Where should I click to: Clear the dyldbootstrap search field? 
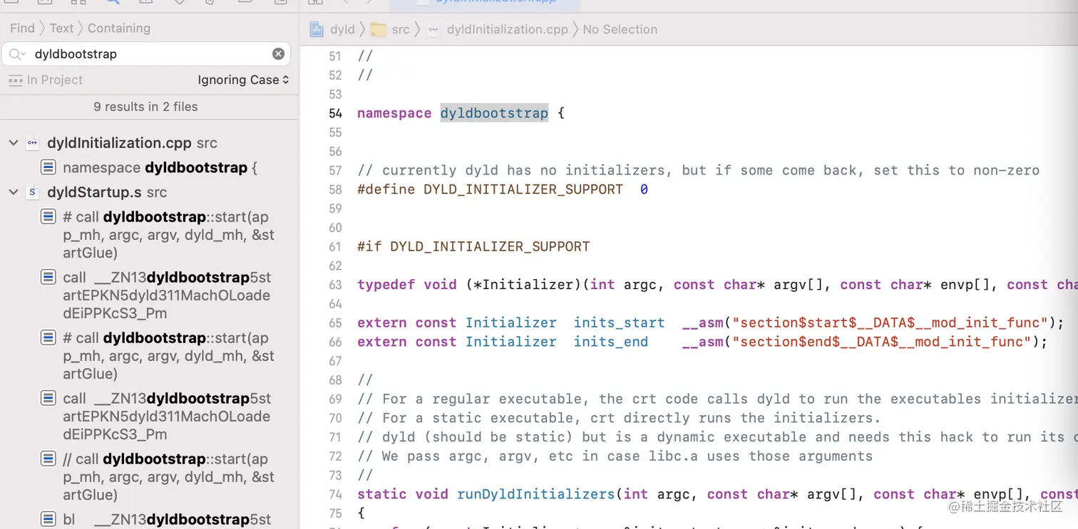pyautogui.click(x=279, y=54)
